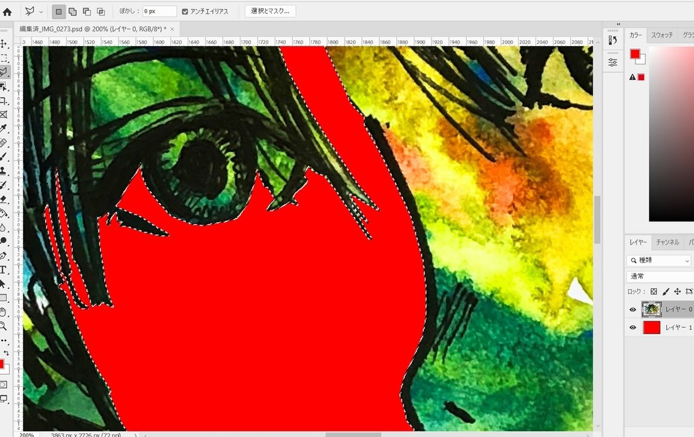Hide the レイヤー 0 layer

point(633,309)
